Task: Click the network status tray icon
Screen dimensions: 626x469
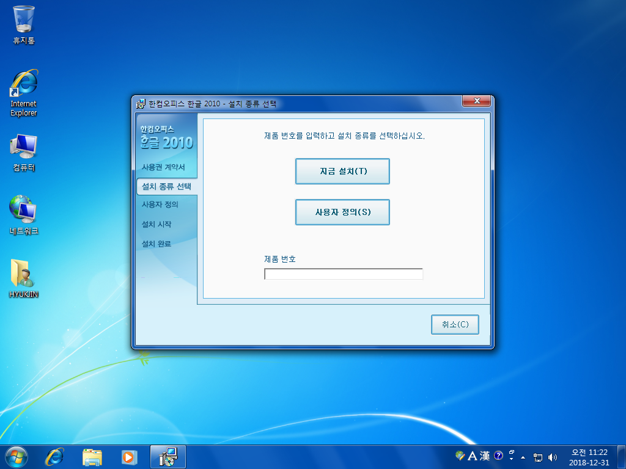Action: click(x=538, y=457)
